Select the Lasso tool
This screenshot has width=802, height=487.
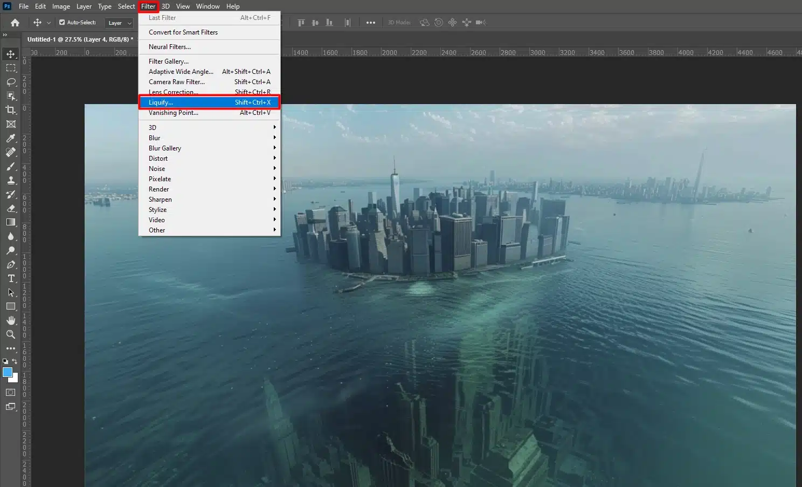tap(11, 82)
